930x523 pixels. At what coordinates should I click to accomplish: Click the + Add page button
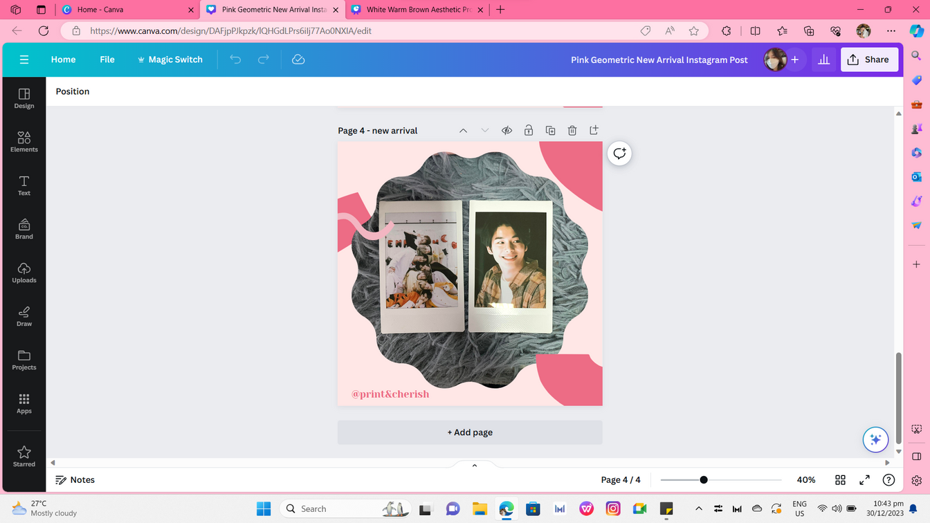pos(470,432)
